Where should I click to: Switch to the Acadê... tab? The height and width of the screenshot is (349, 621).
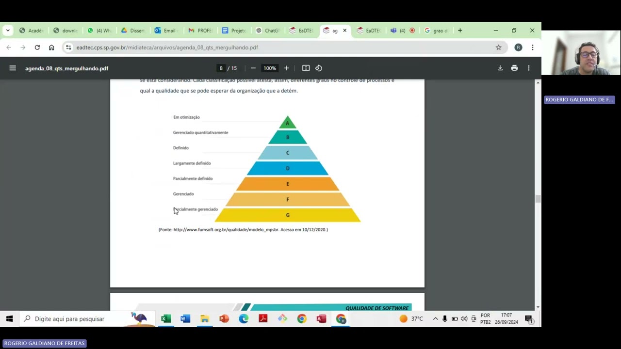click(32, 31)
